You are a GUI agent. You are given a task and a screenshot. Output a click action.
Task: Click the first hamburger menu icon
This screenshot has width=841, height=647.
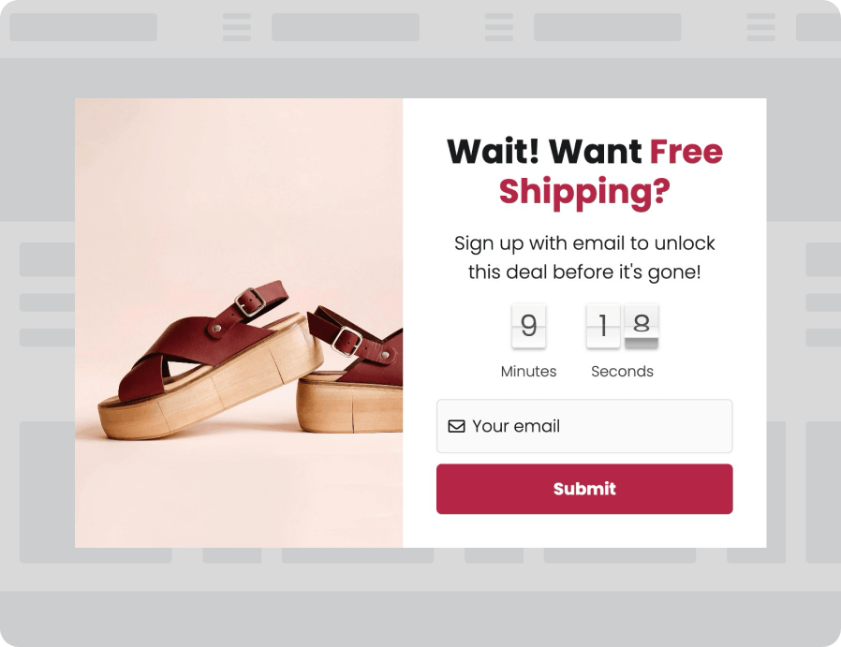pyautogui.click(x=234, y=27)
